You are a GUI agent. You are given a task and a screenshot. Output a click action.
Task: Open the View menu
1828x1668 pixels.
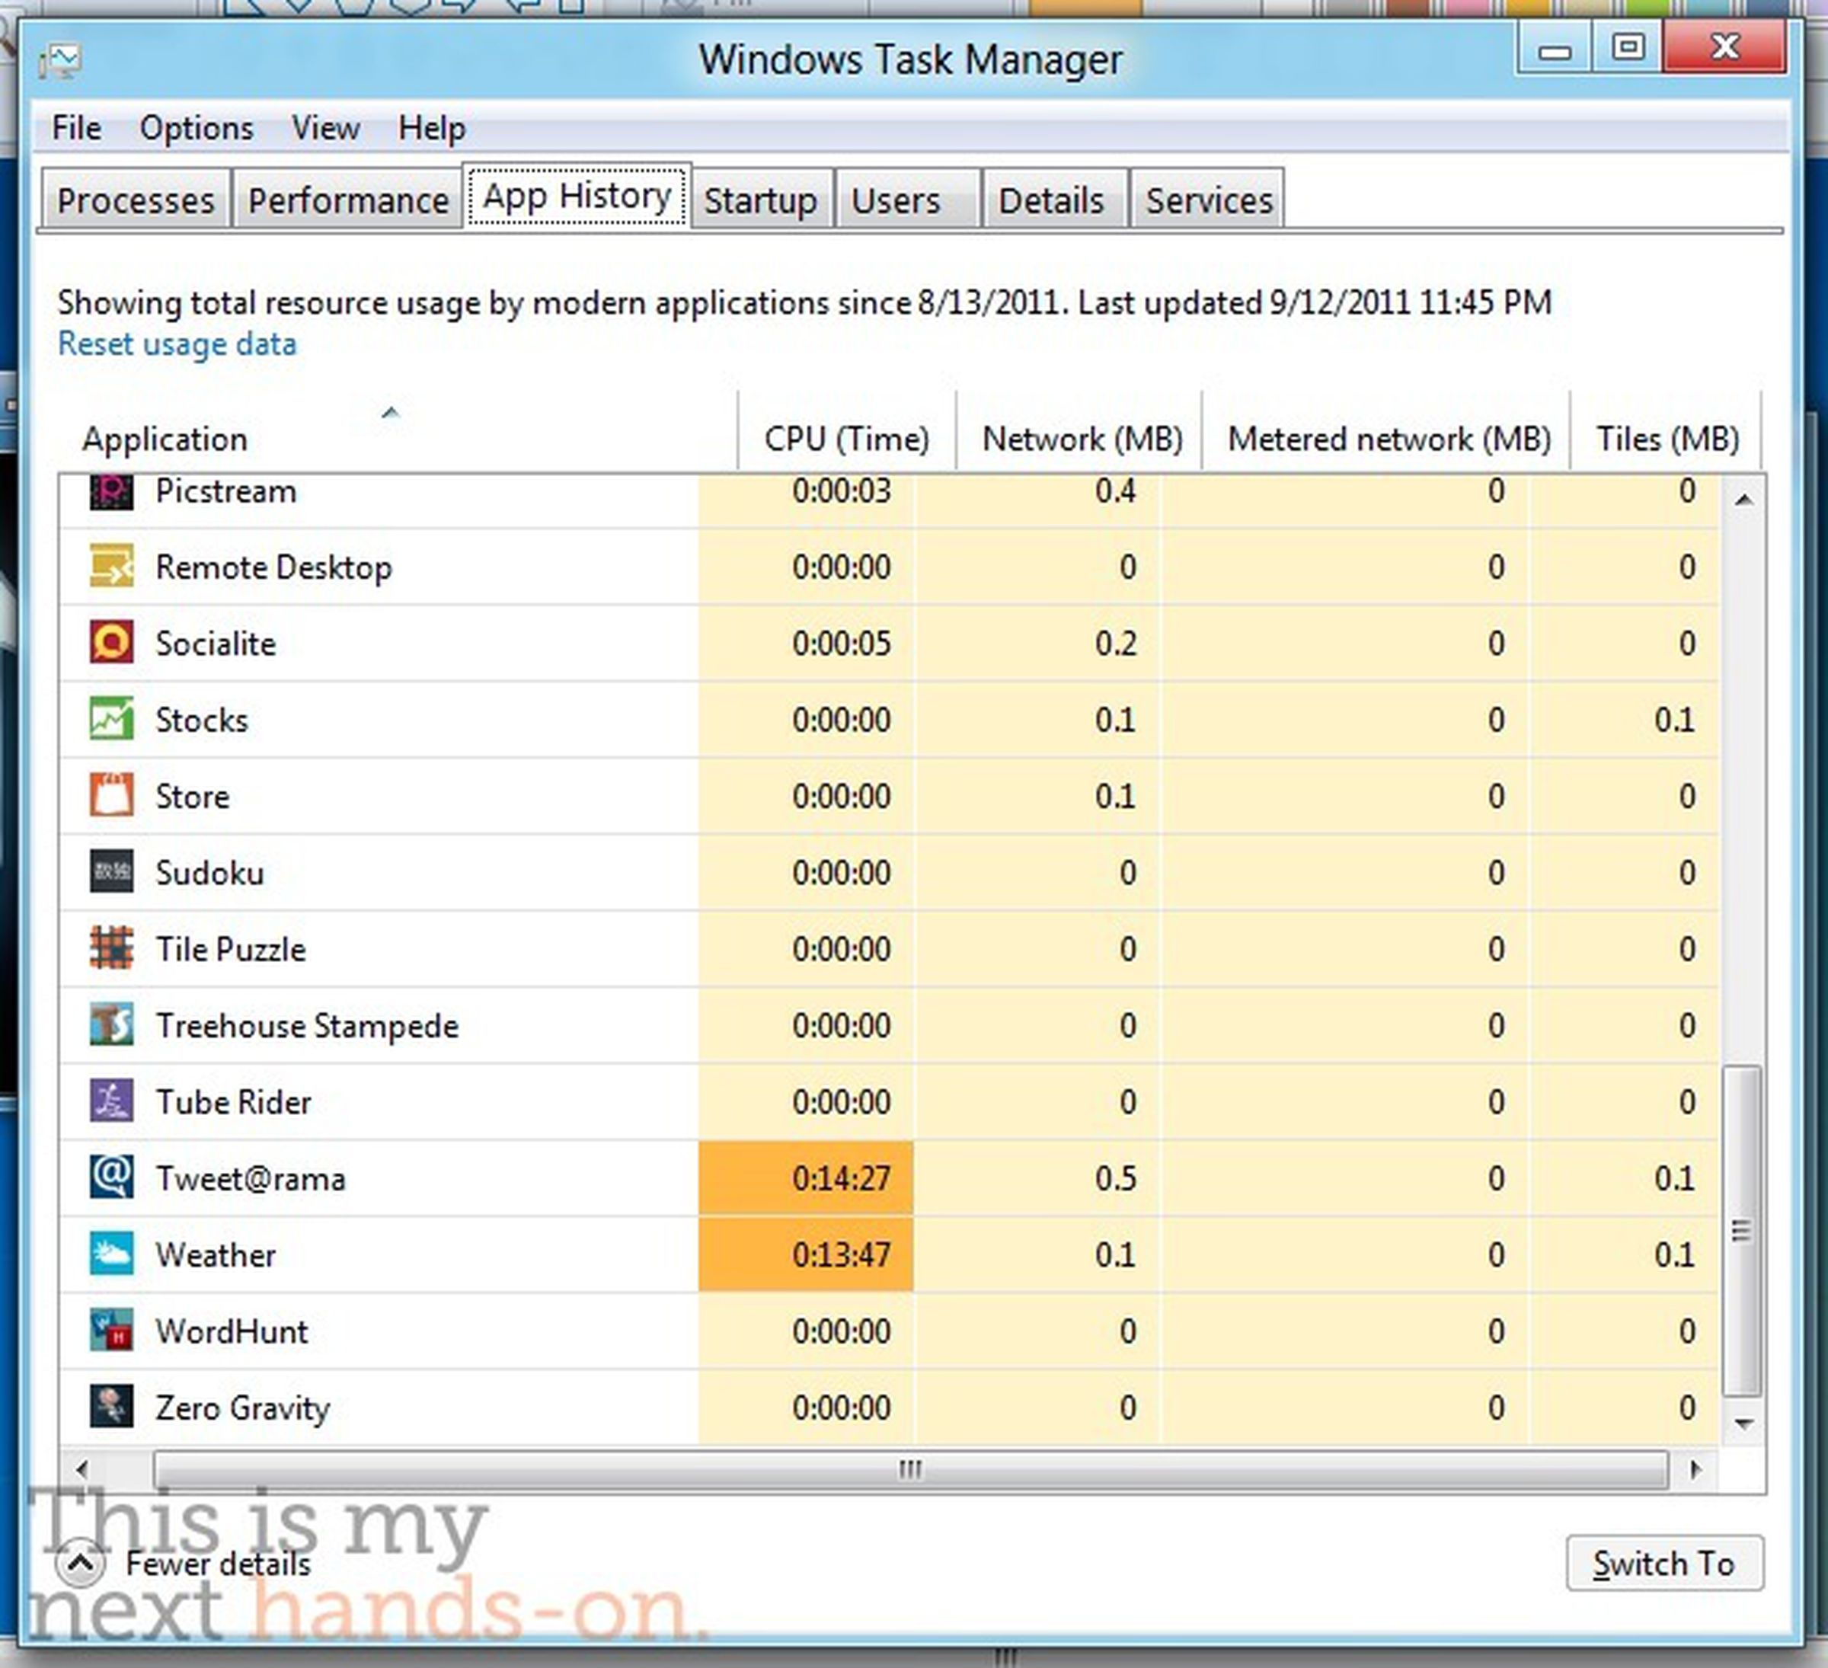[x=325, y=128]
